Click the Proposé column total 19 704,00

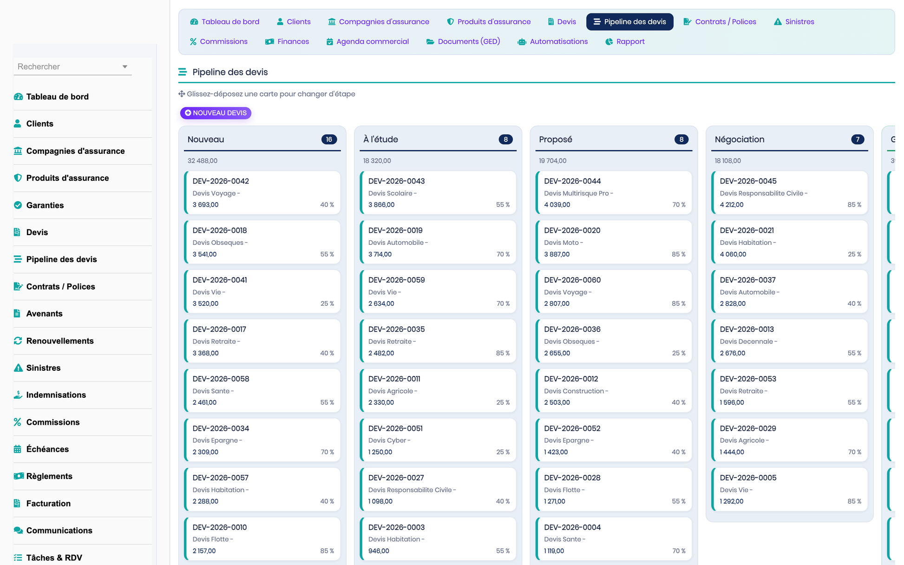tap(552, 161)
